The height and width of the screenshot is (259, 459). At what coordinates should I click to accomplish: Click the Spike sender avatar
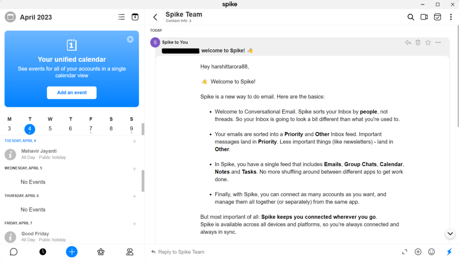click(x=155, y=42)
